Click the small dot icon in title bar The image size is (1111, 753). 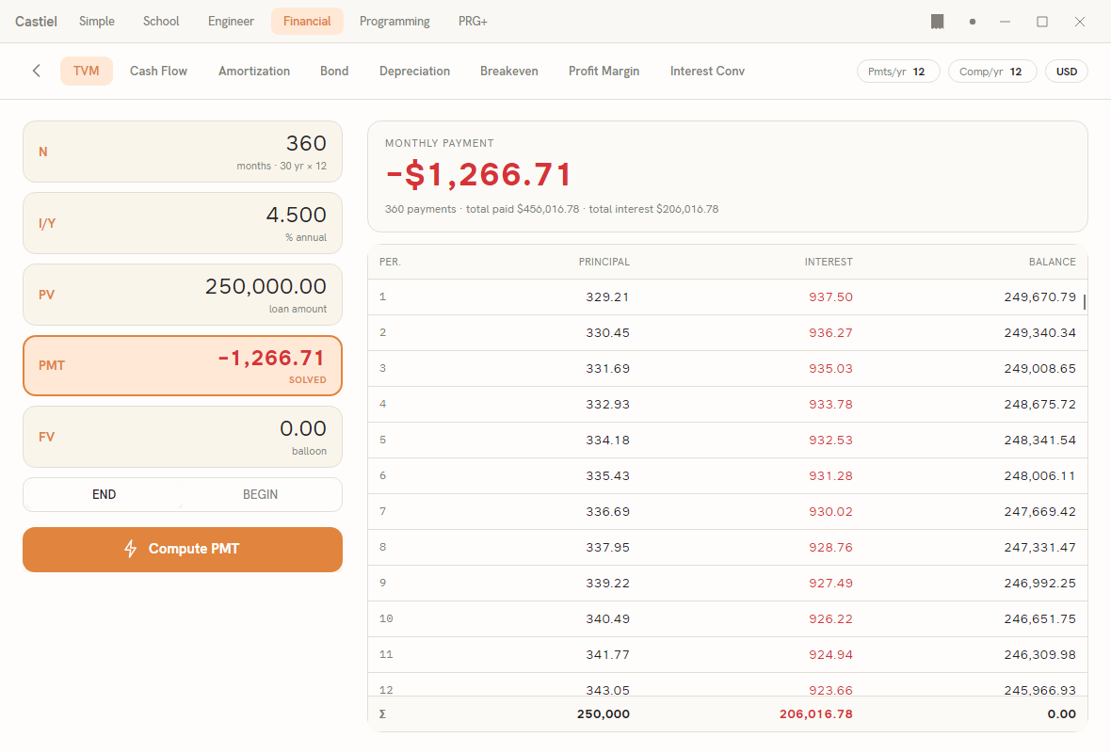[x=972, y=22]
